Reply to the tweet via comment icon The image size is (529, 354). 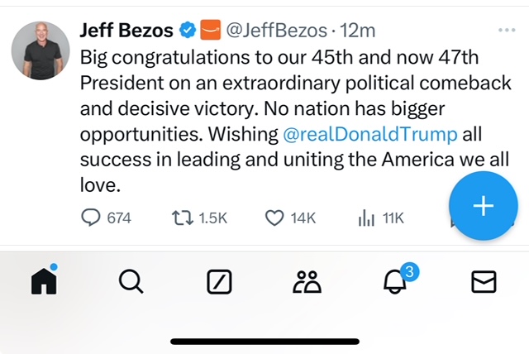pos(90,218)
